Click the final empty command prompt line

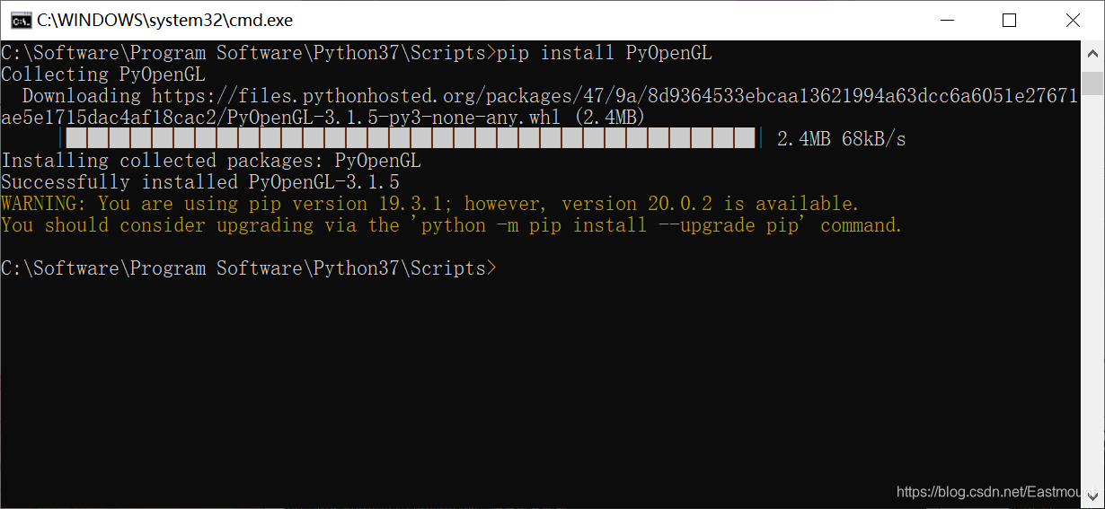249,268
